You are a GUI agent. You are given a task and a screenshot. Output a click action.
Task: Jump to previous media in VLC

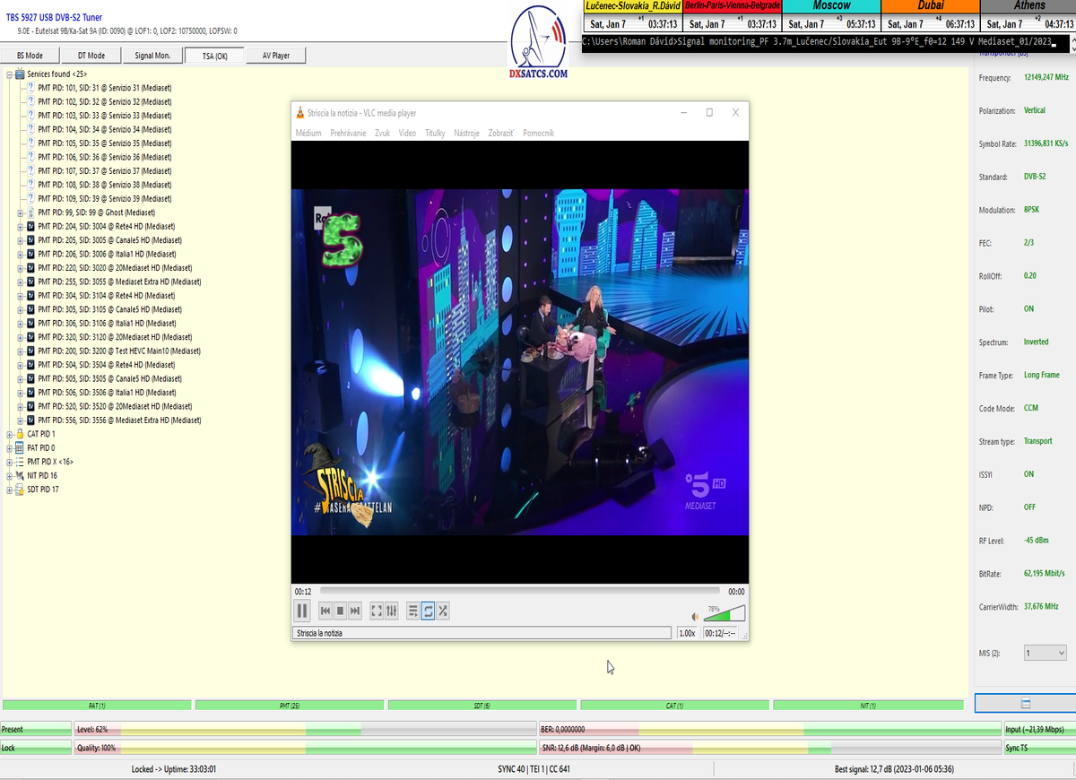[x=326, y=611]
